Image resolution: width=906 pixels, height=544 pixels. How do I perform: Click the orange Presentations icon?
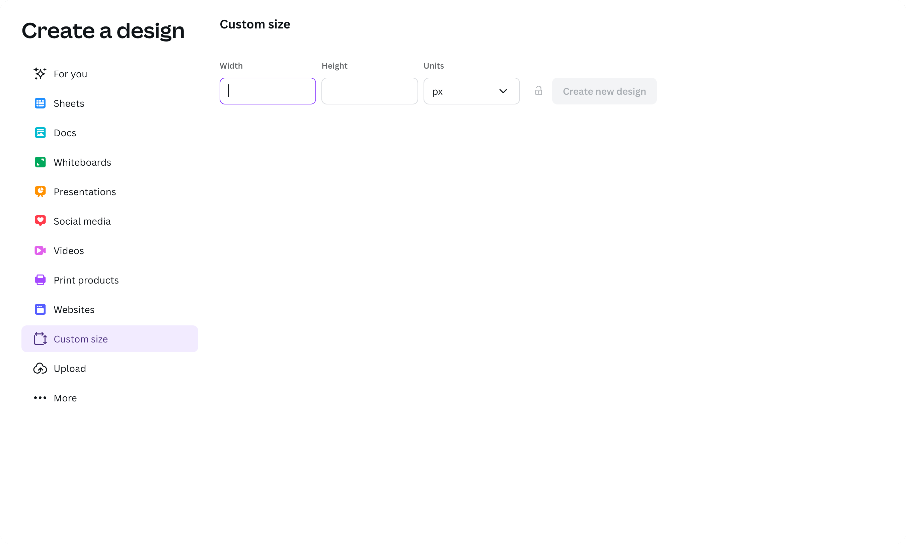pyautogui.click(x=40, y=191)
